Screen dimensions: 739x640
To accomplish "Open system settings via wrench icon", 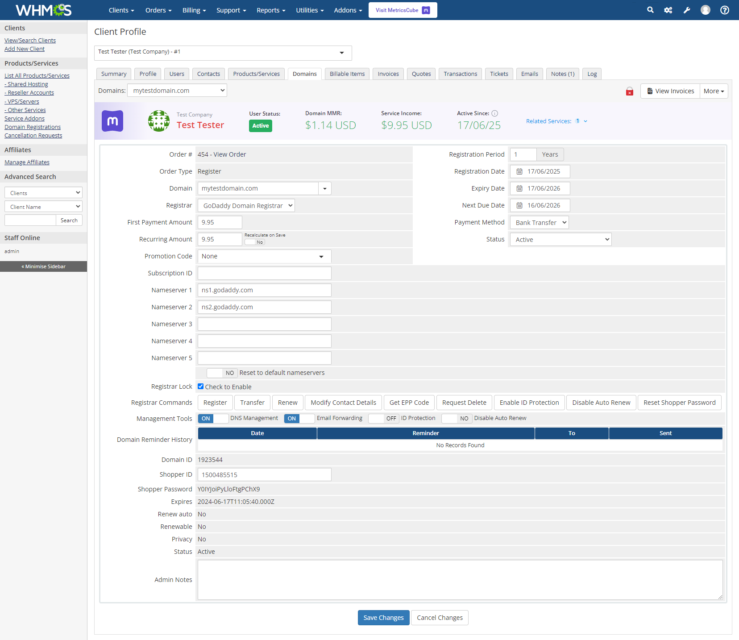I will tap(687, 10).
